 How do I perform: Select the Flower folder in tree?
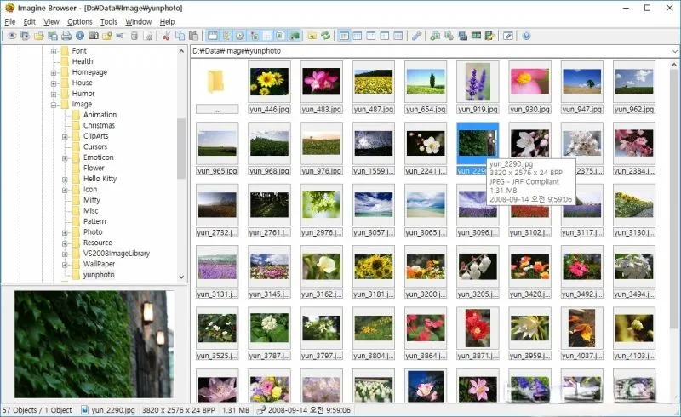point(94,169)
